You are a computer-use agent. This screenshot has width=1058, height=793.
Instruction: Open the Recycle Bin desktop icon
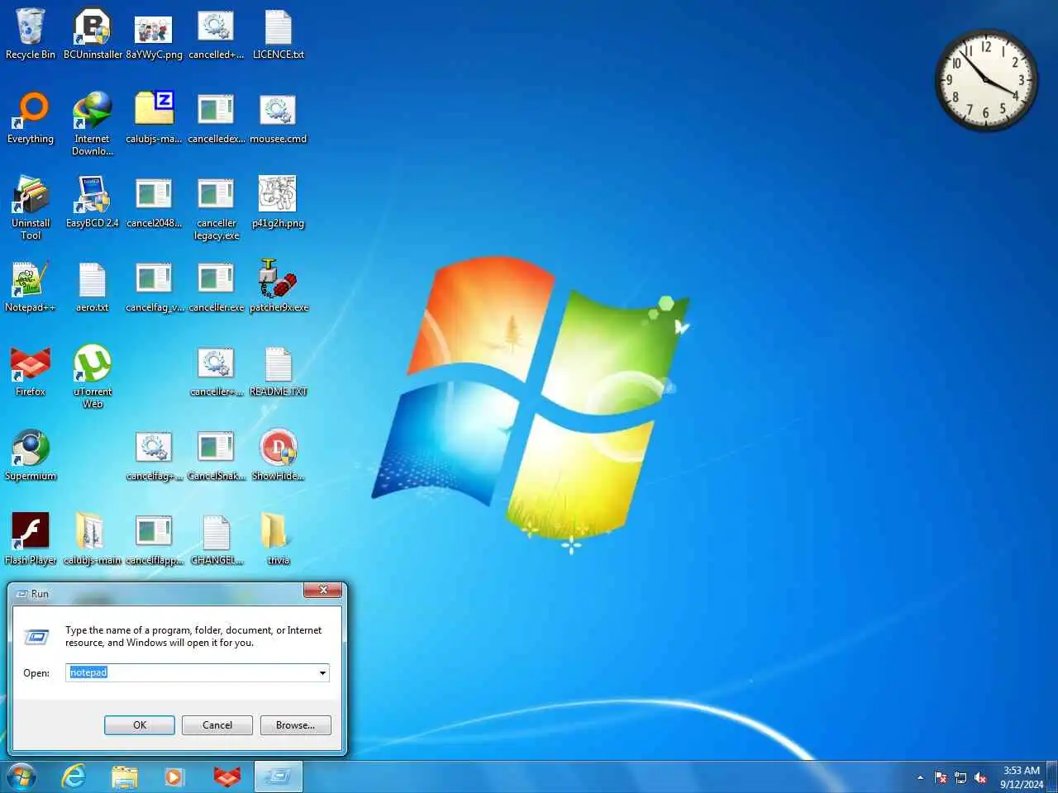(31, 35)
